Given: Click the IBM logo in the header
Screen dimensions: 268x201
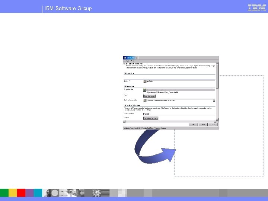Looking at the screenshot, I should 257,8.
